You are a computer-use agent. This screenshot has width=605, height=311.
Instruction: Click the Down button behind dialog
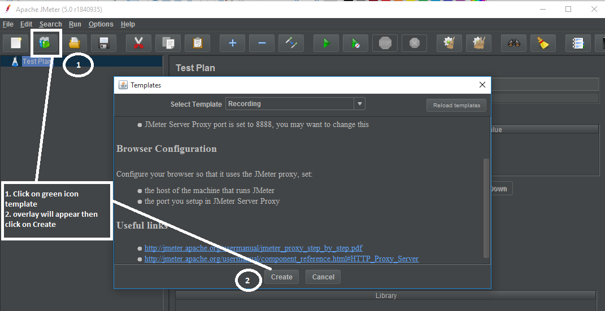coord(501,189)
